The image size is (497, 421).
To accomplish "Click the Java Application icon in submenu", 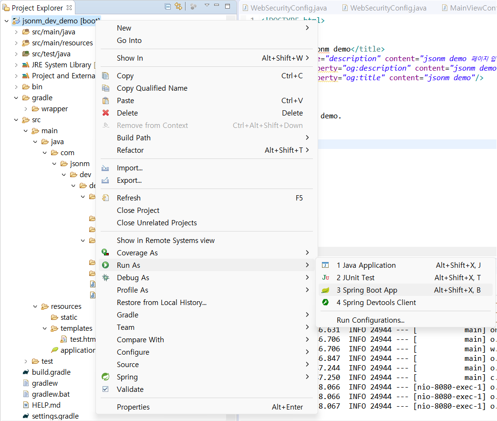I will (x=325, y=265).
